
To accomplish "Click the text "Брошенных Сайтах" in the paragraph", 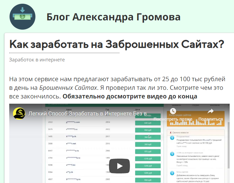I will 68,88.
